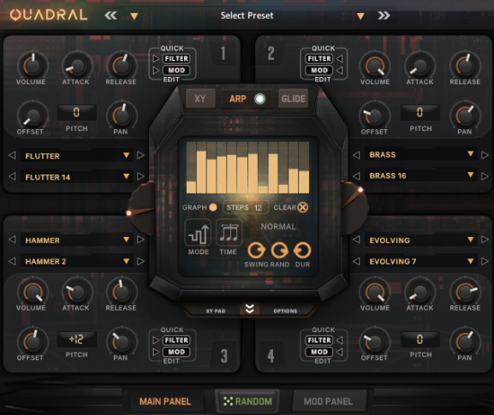The image size is (494, 415).
Task: Step back from FLUTTER 14 sample
Action: pos(12,176)
